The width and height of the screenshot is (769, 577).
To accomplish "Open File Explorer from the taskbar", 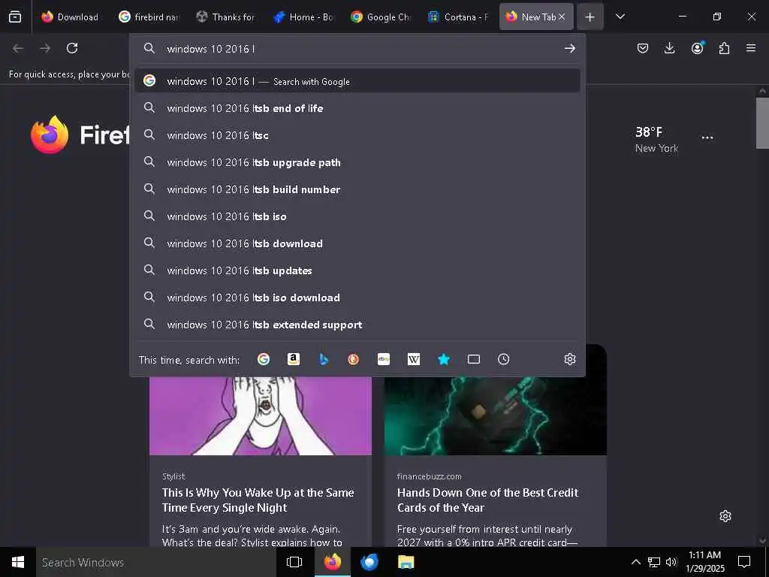I will point(406,562).
